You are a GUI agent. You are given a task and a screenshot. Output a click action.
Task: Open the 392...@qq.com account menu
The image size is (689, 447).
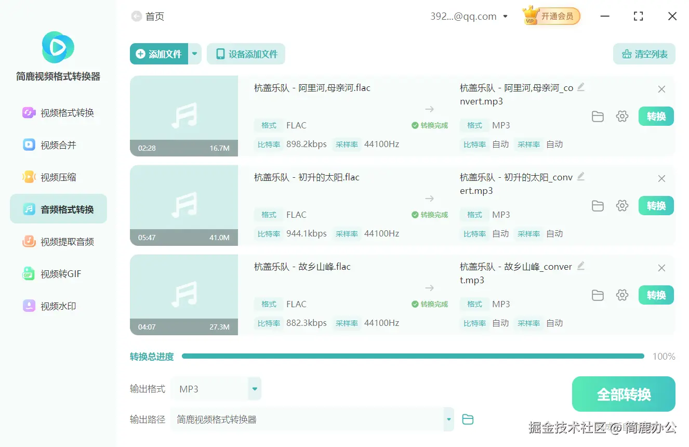click(468, 16)
